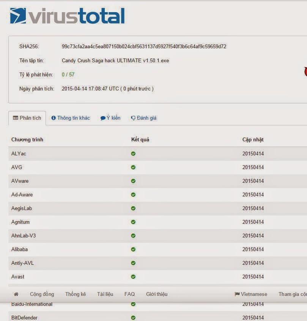Click the 20150414 update date in Avast row
The image size is (307, 321).
pyautogui.click(x=253, y=277)
